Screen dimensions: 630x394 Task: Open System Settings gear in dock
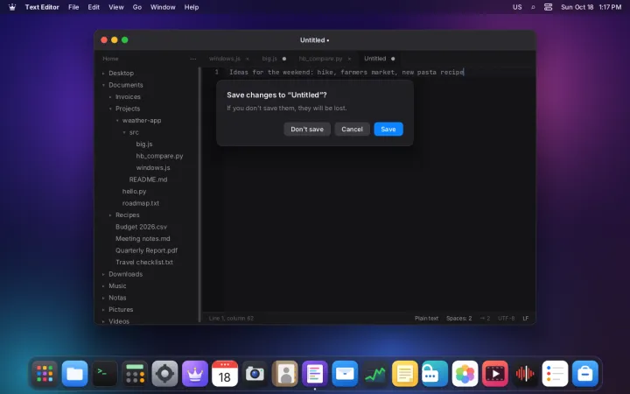(164, 374)
